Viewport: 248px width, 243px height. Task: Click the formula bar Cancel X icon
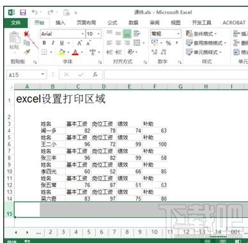(66, 74)
